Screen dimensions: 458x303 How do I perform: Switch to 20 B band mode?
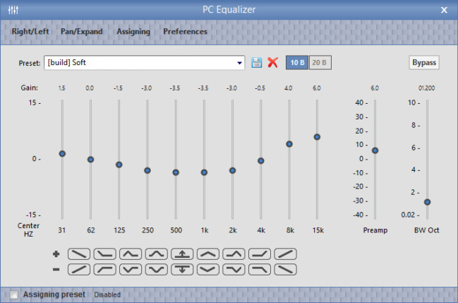(320, 63)
